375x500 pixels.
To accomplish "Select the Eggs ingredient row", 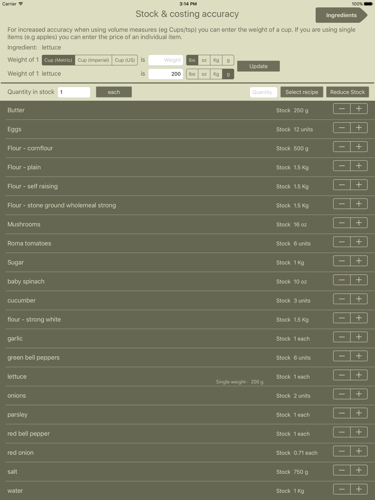I will point(187,129).
